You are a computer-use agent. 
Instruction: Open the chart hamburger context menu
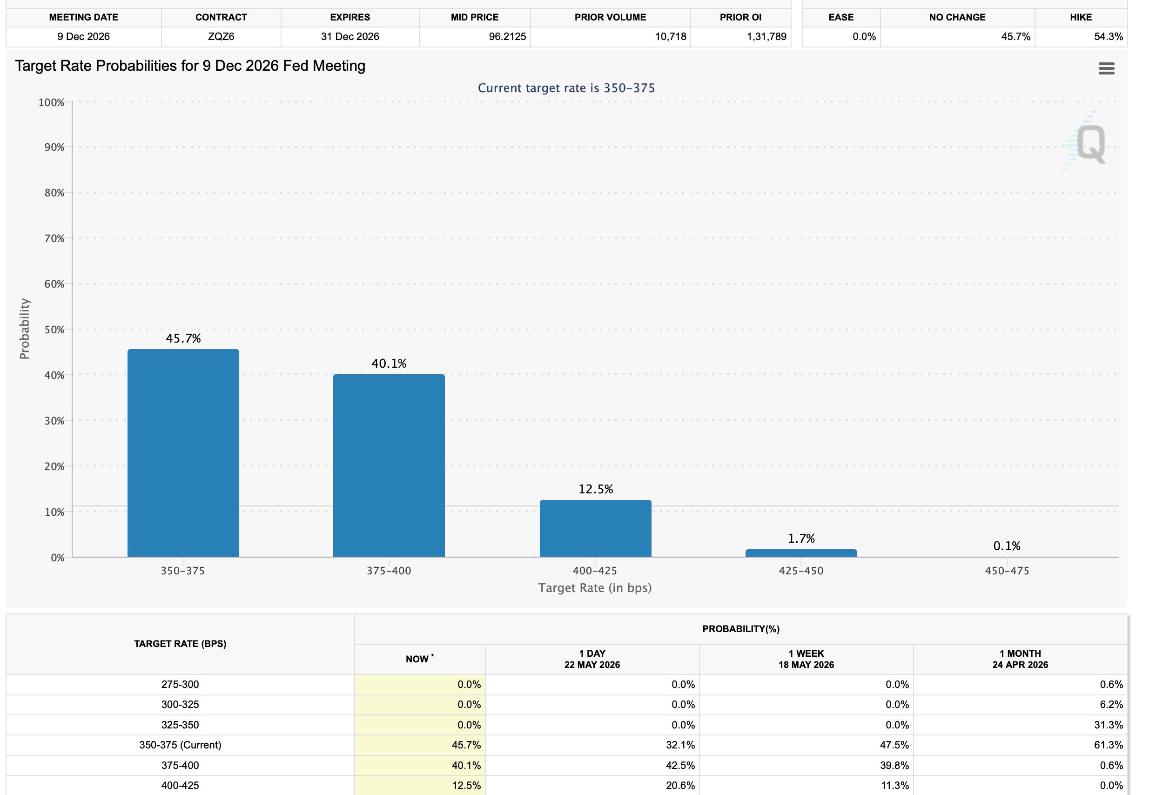point(1106,68)
